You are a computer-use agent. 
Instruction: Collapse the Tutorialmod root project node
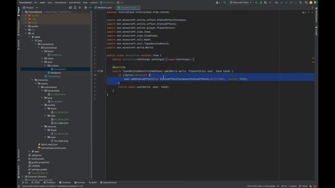tap(23, 12)
